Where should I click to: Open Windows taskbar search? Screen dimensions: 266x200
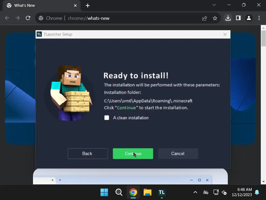(x=119, y=192)
